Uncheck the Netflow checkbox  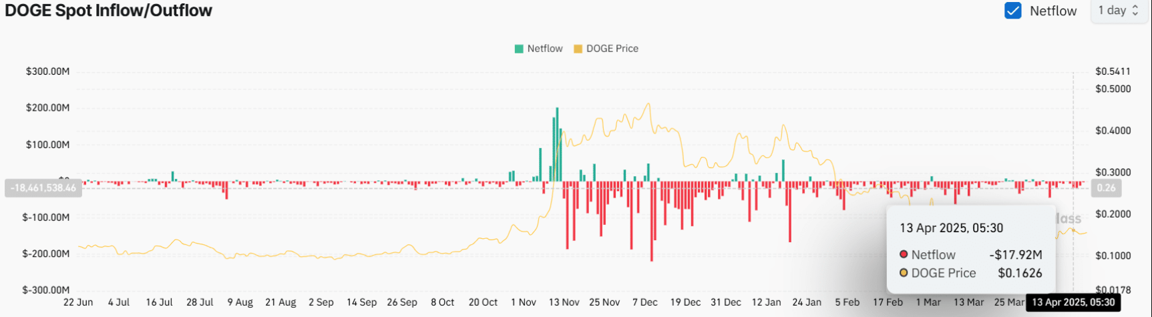point(1013,11)
